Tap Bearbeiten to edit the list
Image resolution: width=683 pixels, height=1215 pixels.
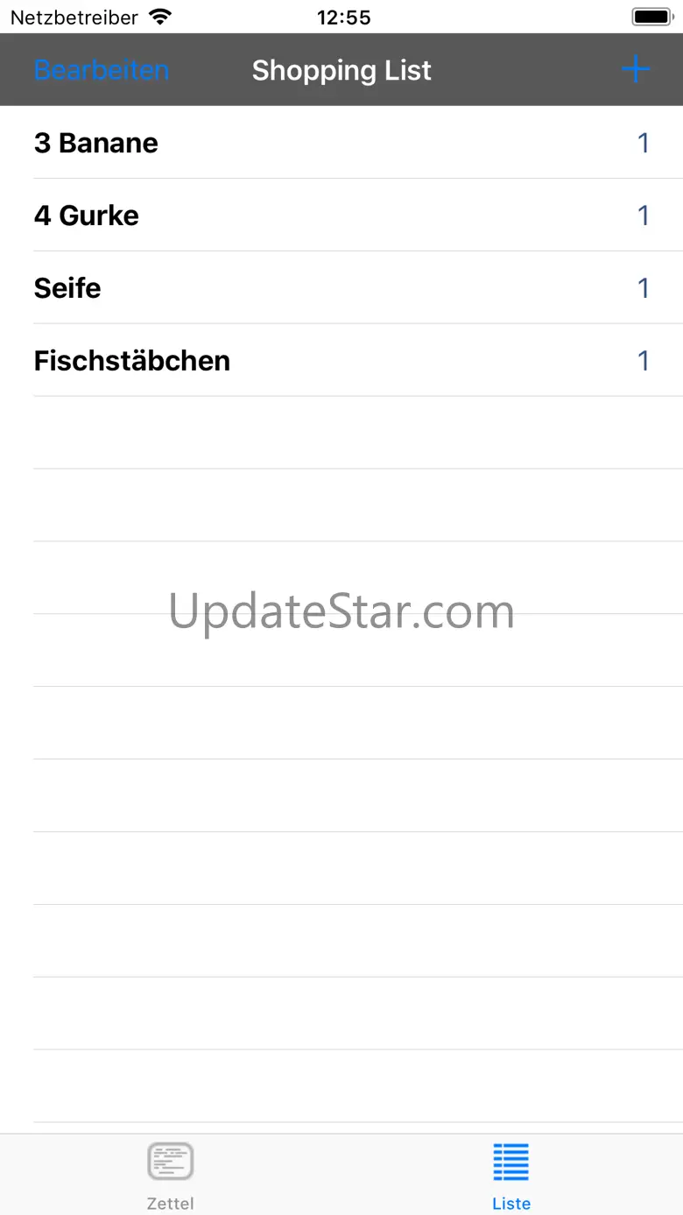tap(102, 70)
